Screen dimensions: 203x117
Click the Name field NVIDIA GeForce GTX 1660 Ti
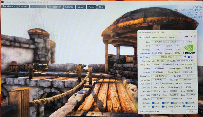(x=166, y=42)
